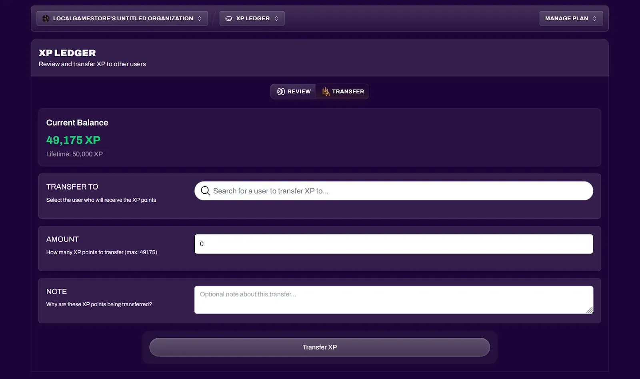The height and width of the screenshot is (379, 640).
Task: Click the optional note text area
Action: coord(394,300)
